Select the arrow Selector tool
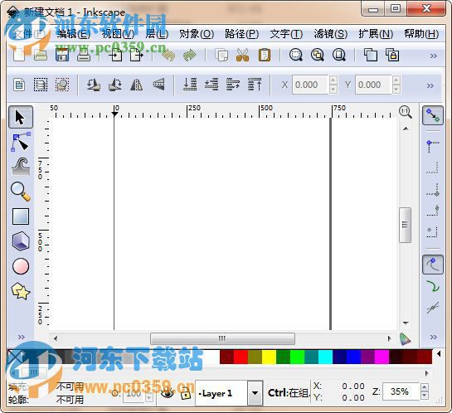452x413 pixels. click(x=21, y=117)
